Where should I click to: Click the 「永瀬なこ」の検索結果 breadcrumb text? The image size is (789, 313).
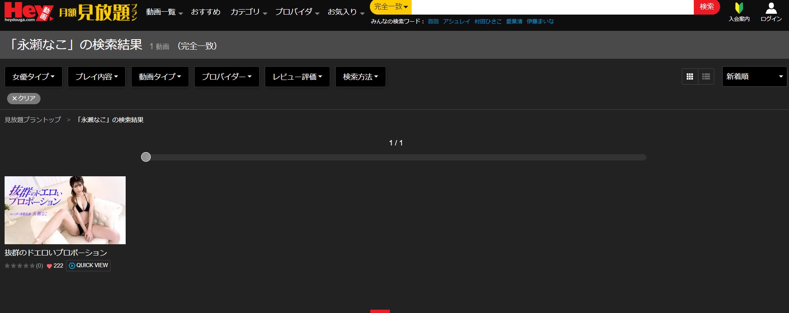(x=110, y=120)
